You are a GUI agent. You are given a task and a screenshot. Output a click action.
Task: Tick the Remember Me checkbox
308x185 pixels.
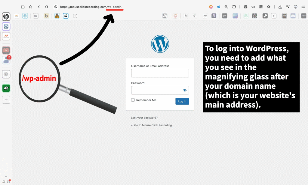(x=133, y=100)
